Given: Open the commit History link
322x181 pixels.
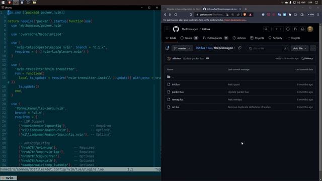Looking at the screenshot, I should 307,58.
